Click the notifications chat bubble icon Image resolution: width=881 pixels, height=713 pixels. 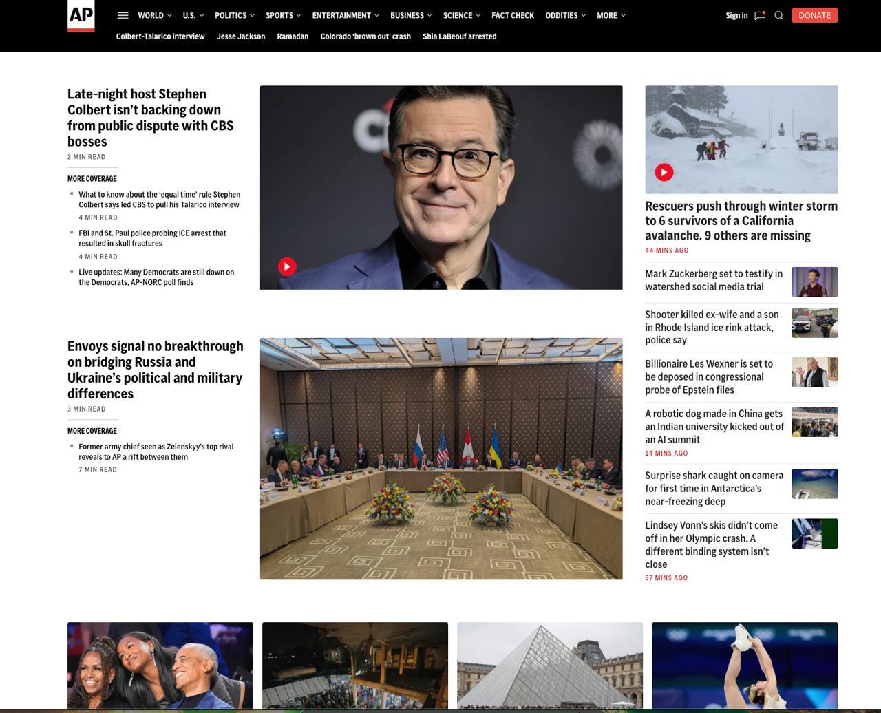click(x=760, y=15)
